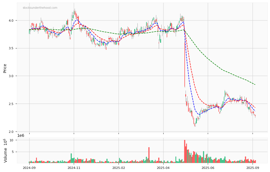
Task: Click the 2024-09 date axis label
Action: [29, 168]
